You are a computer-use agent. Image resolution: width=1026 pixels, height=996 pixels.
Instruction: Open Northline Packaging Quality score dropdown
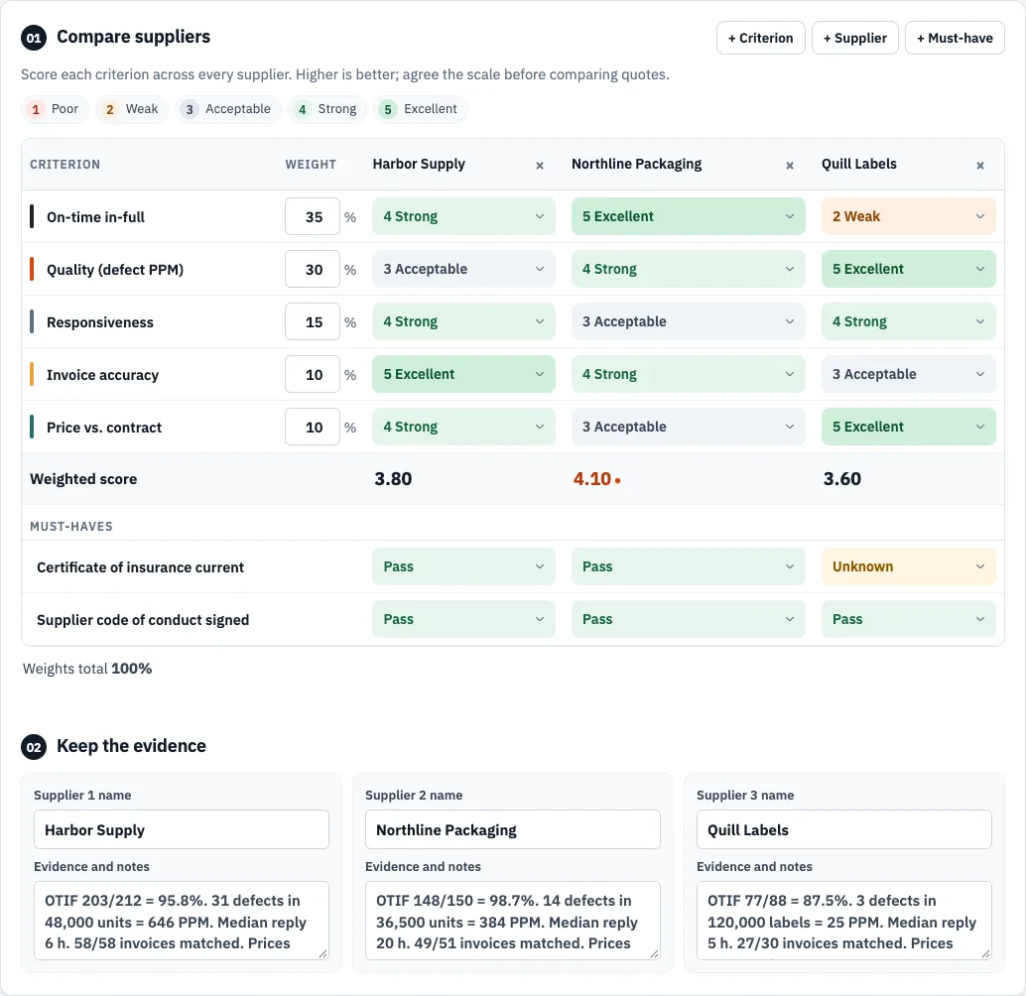688,269
